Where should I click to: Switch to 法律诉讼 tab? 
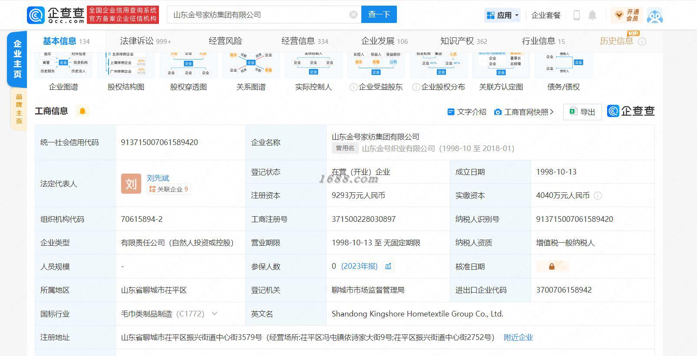click(145, 41)
